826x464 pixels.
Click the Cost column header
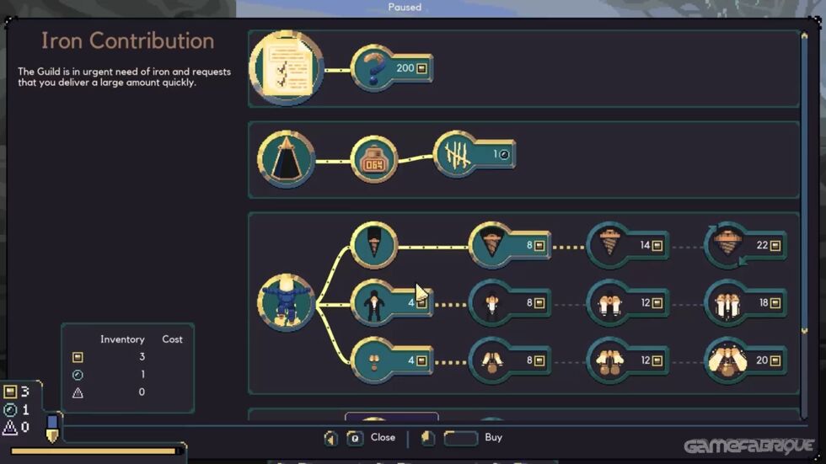pos(172,339)
